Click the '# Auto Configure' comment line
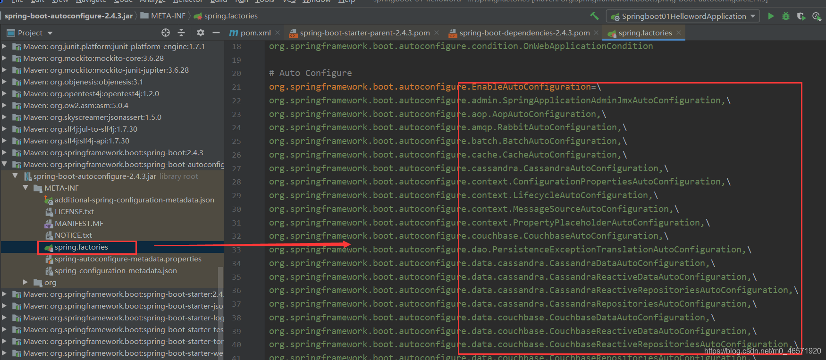The height and width of the screenshot is (360, 826). pyautogui.click(x=310, y=73)
